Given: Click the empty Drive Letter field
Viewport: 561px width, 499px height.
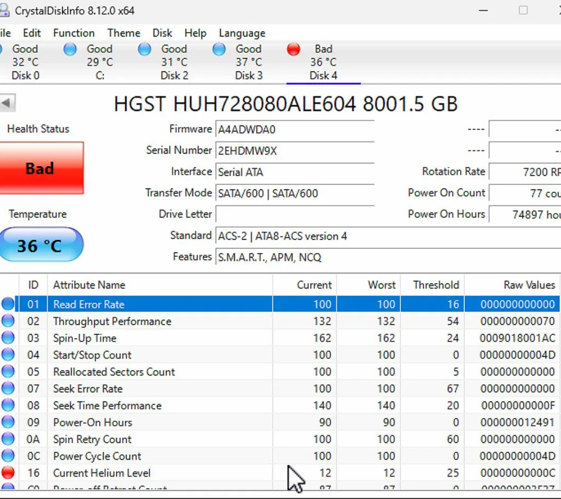Looking at the screenshot, I should (x=294, y=214).
